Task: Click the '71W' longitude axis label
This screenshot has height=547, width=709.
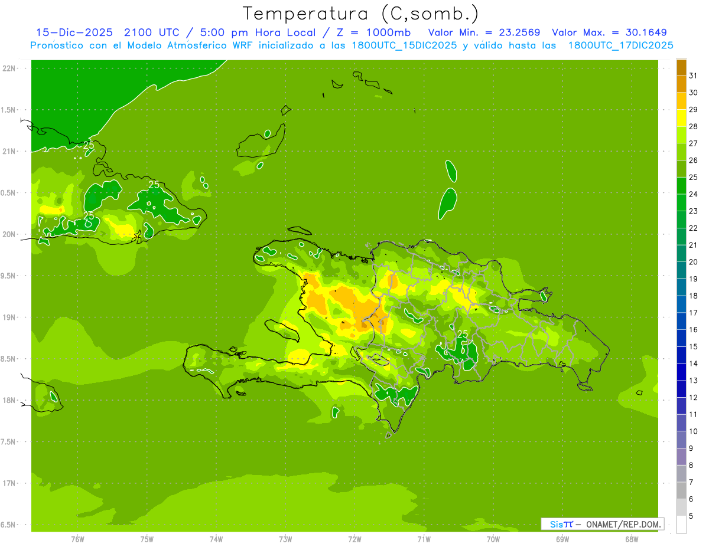Action: (x=424, y=539)
